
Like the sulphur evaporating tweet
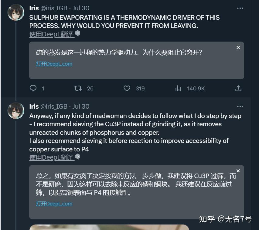(x=127, y=88)
